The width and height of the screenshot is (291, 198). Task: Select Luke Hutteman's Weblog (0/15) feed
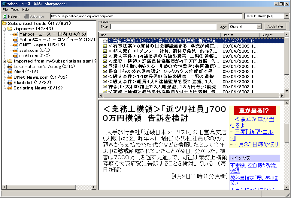click(44, 67)
